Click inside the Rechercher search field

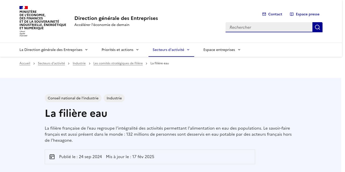268,27
